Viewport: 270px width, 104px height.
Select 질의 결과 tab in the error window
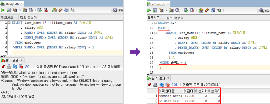click(x=12, y=60)
